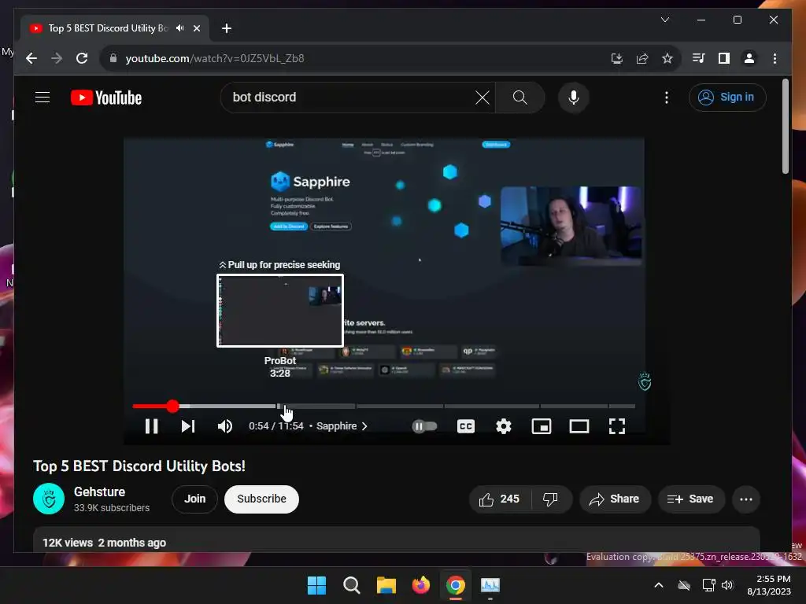The image size is (806, 604).
Task: Search with your voice microphone
Action: (574, 97)
